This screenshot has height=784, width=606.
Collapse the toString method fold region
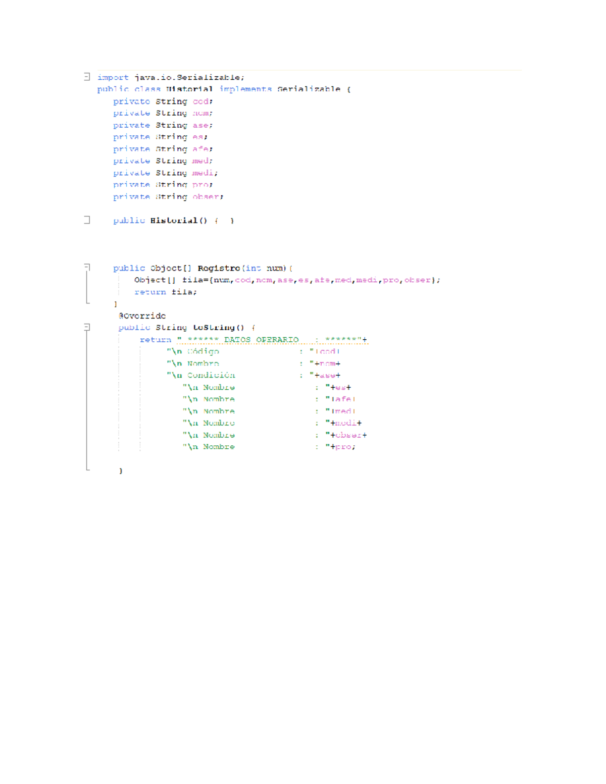(86, 326)
